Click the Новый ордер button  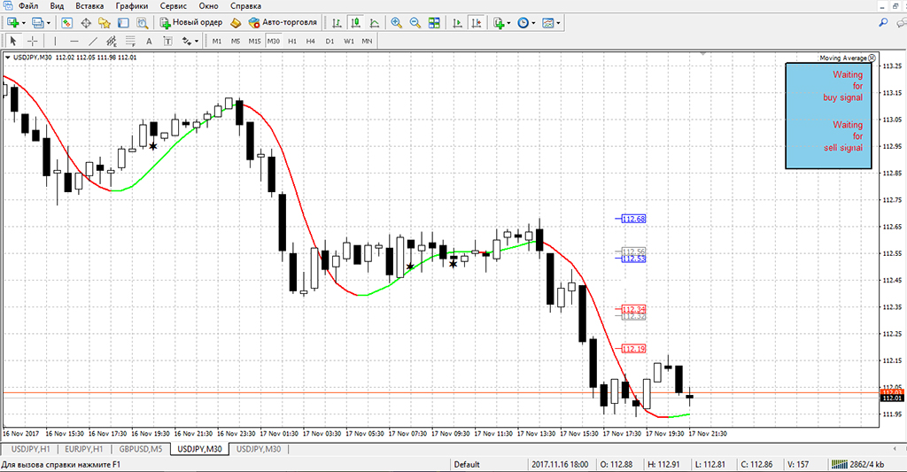[x=190, y=22]
